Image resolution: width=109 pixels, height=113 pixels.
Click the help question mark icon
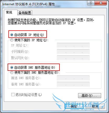coord(91,3)
